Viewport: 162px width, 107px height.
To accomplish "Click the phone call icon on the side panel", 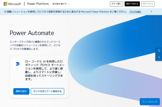I will click(x=159, y=57).
